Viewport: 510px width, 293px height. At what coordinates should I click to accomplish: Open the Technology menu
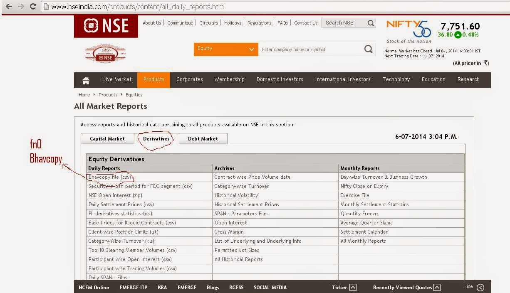[x=396, y=79]
